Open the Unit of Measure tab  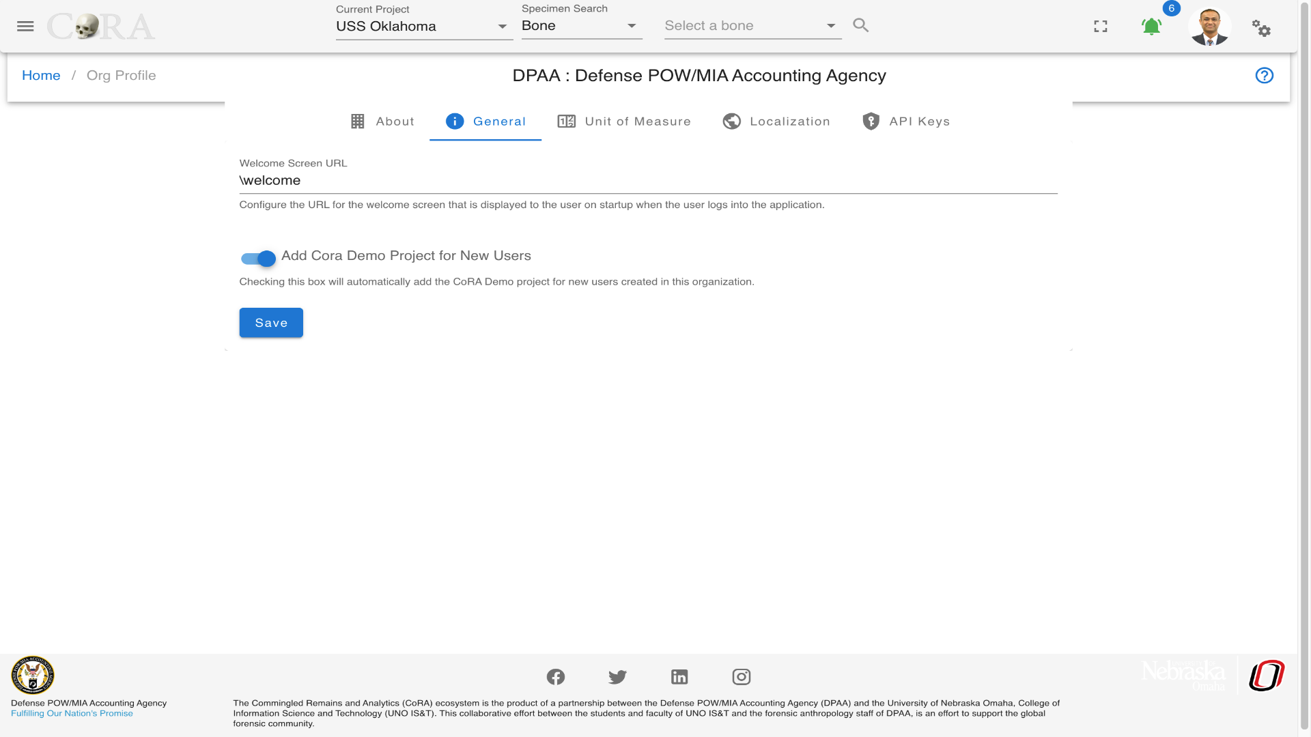(624, 121)
